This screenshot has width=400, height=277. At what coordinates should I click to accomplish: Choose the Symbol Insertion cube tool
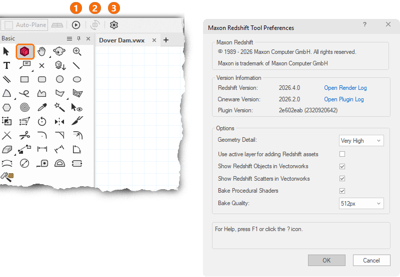60,65
